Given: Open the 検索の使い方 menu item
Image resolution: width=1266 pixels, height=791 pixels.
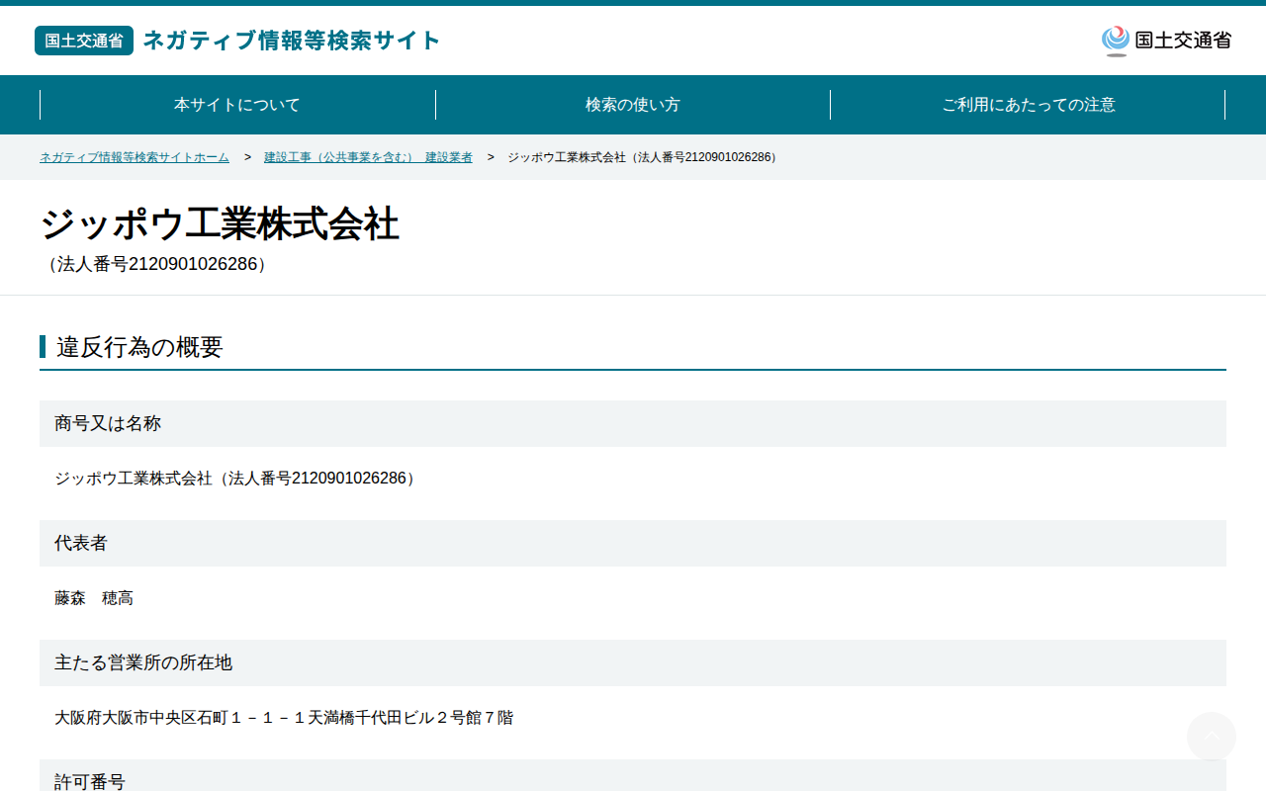Looking at the screenshot, I should tap(633, 105).
